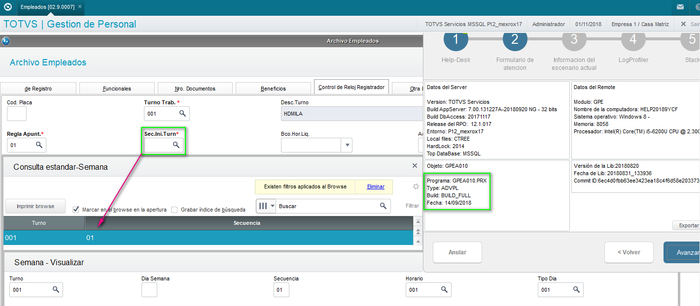700x306 pixels.
Task: Toggle Marcar en el browse en la apertura
Action: pyautogui.click(x=76, y=210)
